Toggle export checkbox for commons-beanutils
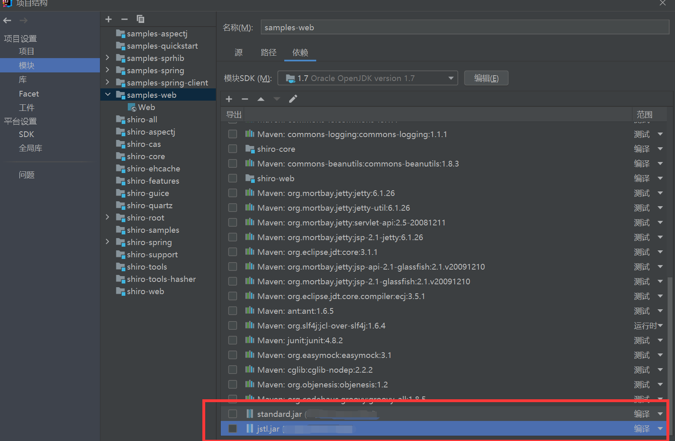The image size is (675, 441). coord(233,164)
